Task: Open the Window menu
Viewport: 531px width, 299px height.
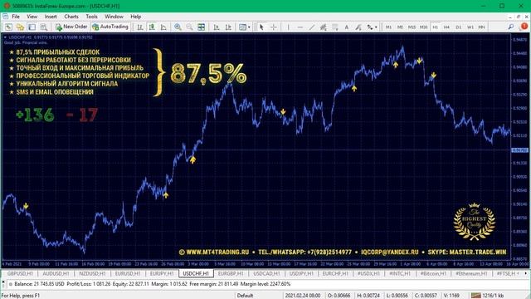Action: [x=114, y=17]
